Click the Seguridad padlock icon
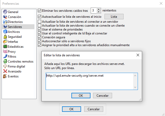165x116 pixels. 5,37
